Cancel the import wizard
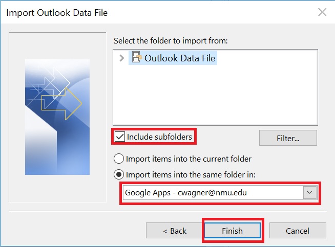Viewport: 335px width, 247px height. [298, 231]
